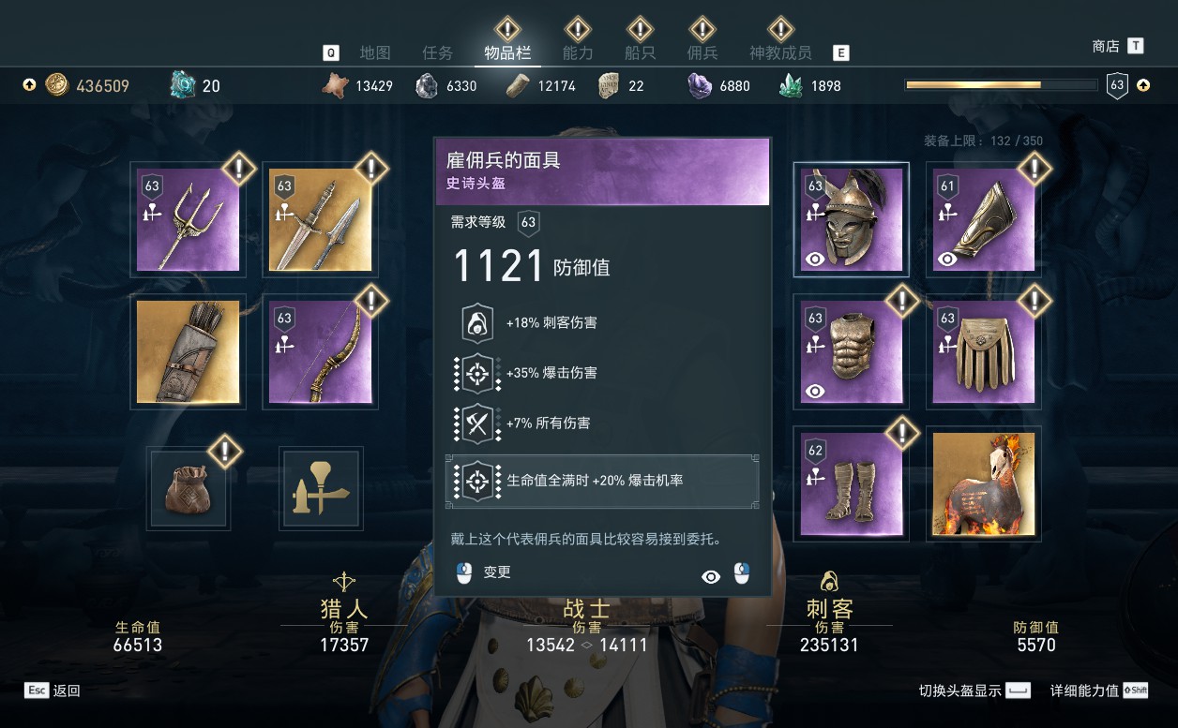
Task: Choose the flaming horse mount slot
Action: click(984, 483)
